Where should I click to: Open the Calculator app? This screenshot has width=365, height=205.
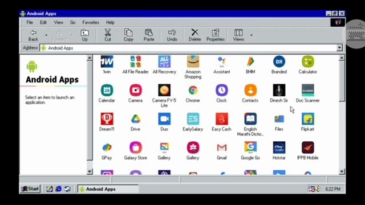coord(308,62)
